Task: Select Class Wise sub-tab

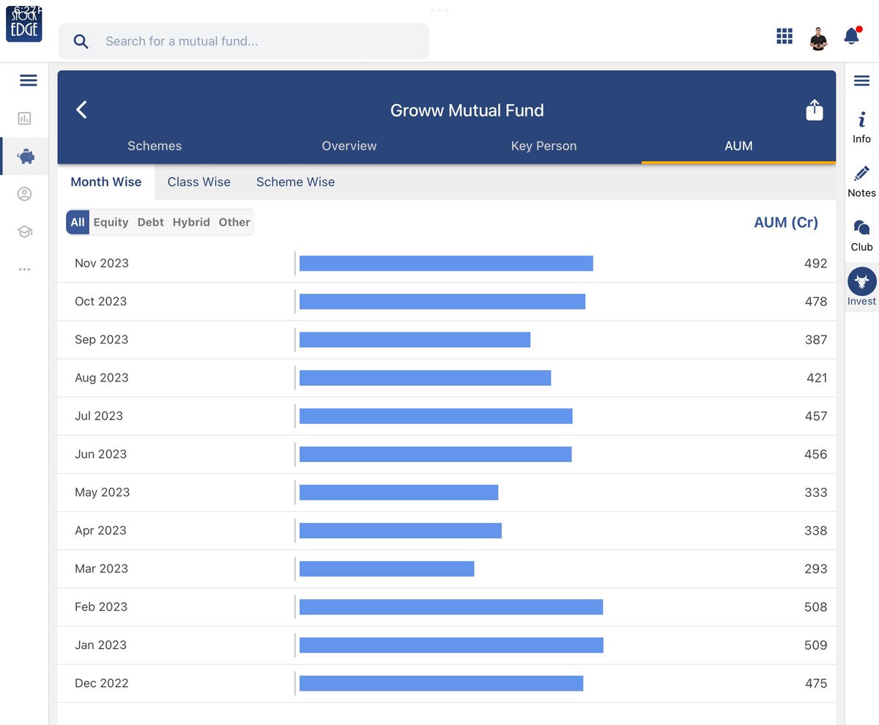Action: pyautogui.click(x=199, y=182)
